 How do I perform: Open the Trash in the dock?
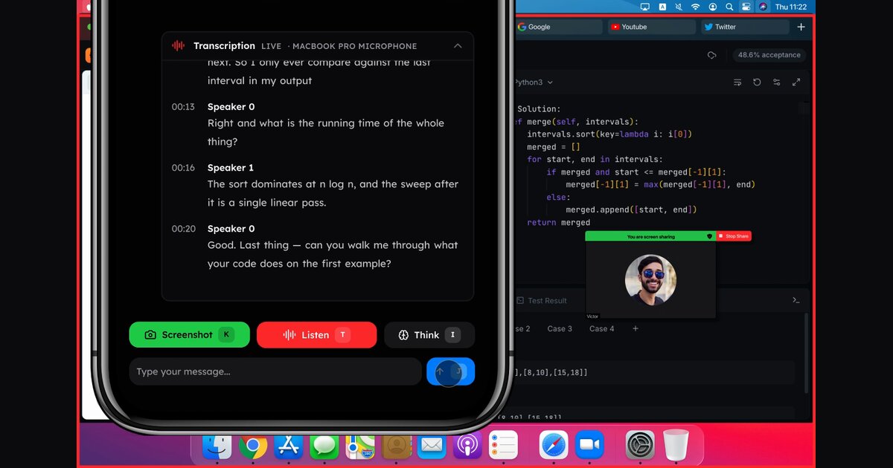[676, 446]
